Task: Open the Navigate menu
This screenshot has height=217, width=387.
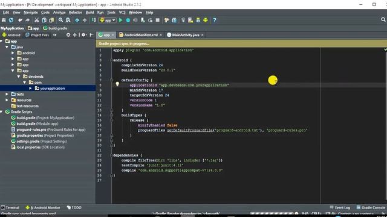Action: (x=31, y=12)
